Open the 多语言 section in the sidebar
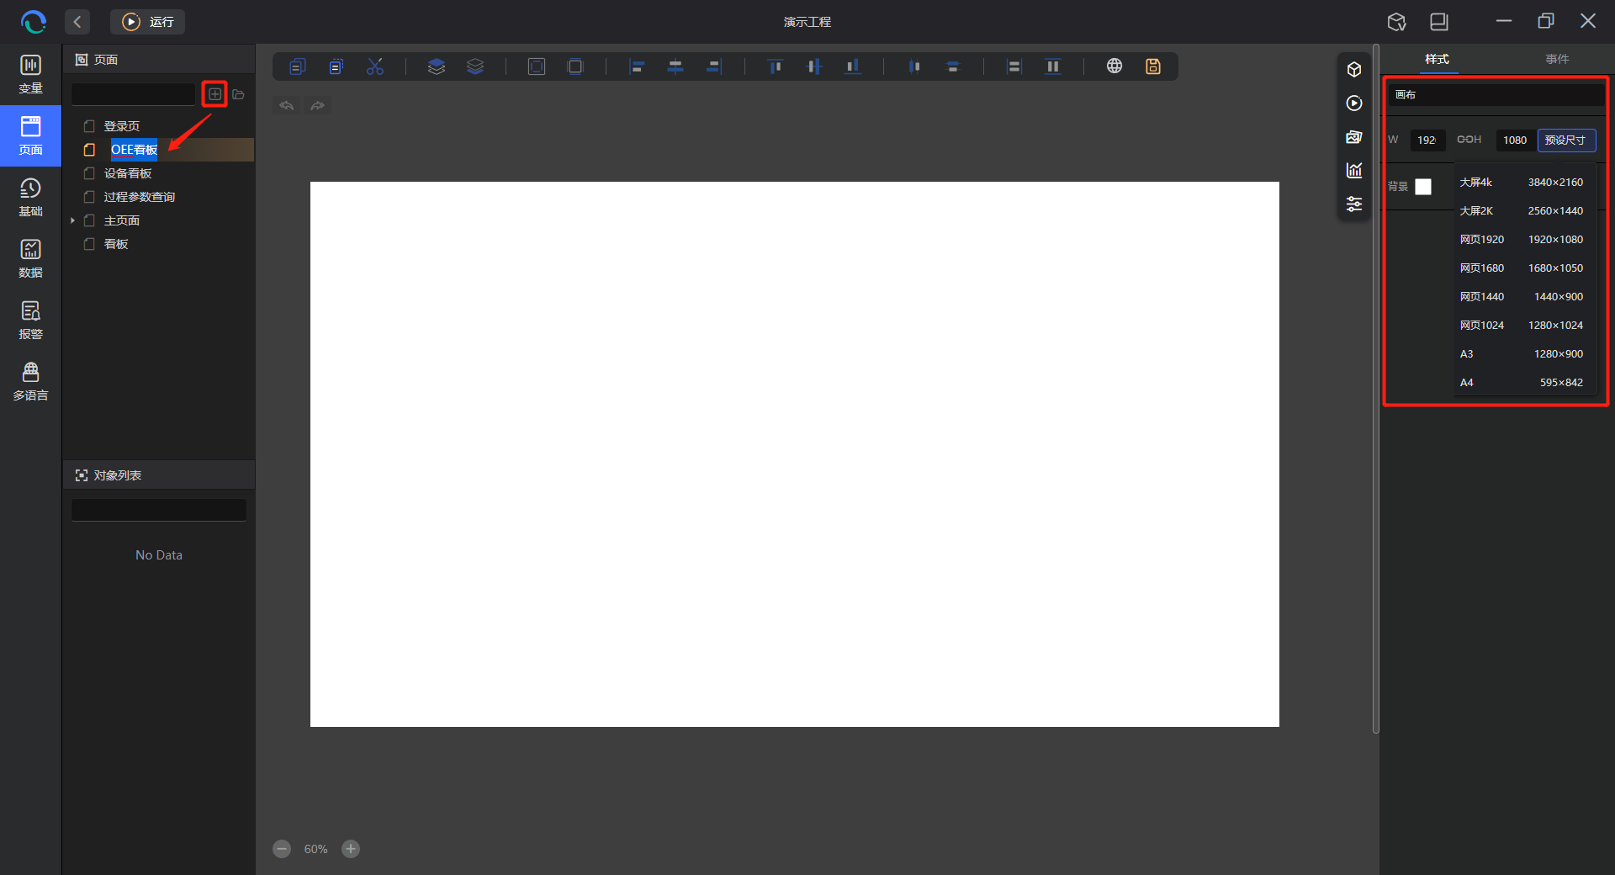Image resolution: width=1615 pixels, height=875 pixels. coord(31,382)
